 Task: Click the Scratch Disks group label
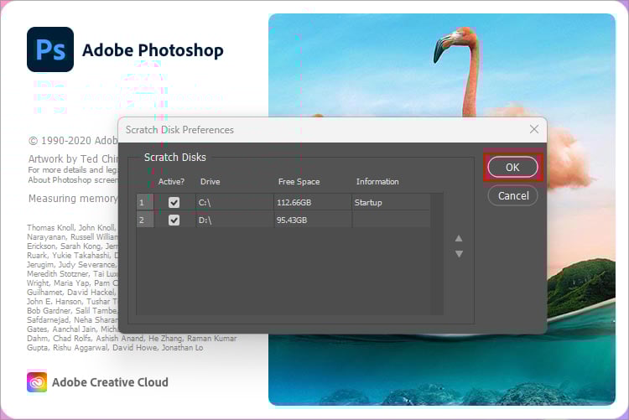175,158
